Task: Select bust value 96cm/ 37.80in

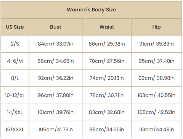Action: 56,95
